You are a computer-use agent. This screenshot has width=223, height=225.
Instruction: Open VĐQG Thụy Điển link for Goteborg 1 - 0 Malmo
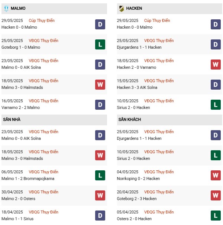coord(44,41)
